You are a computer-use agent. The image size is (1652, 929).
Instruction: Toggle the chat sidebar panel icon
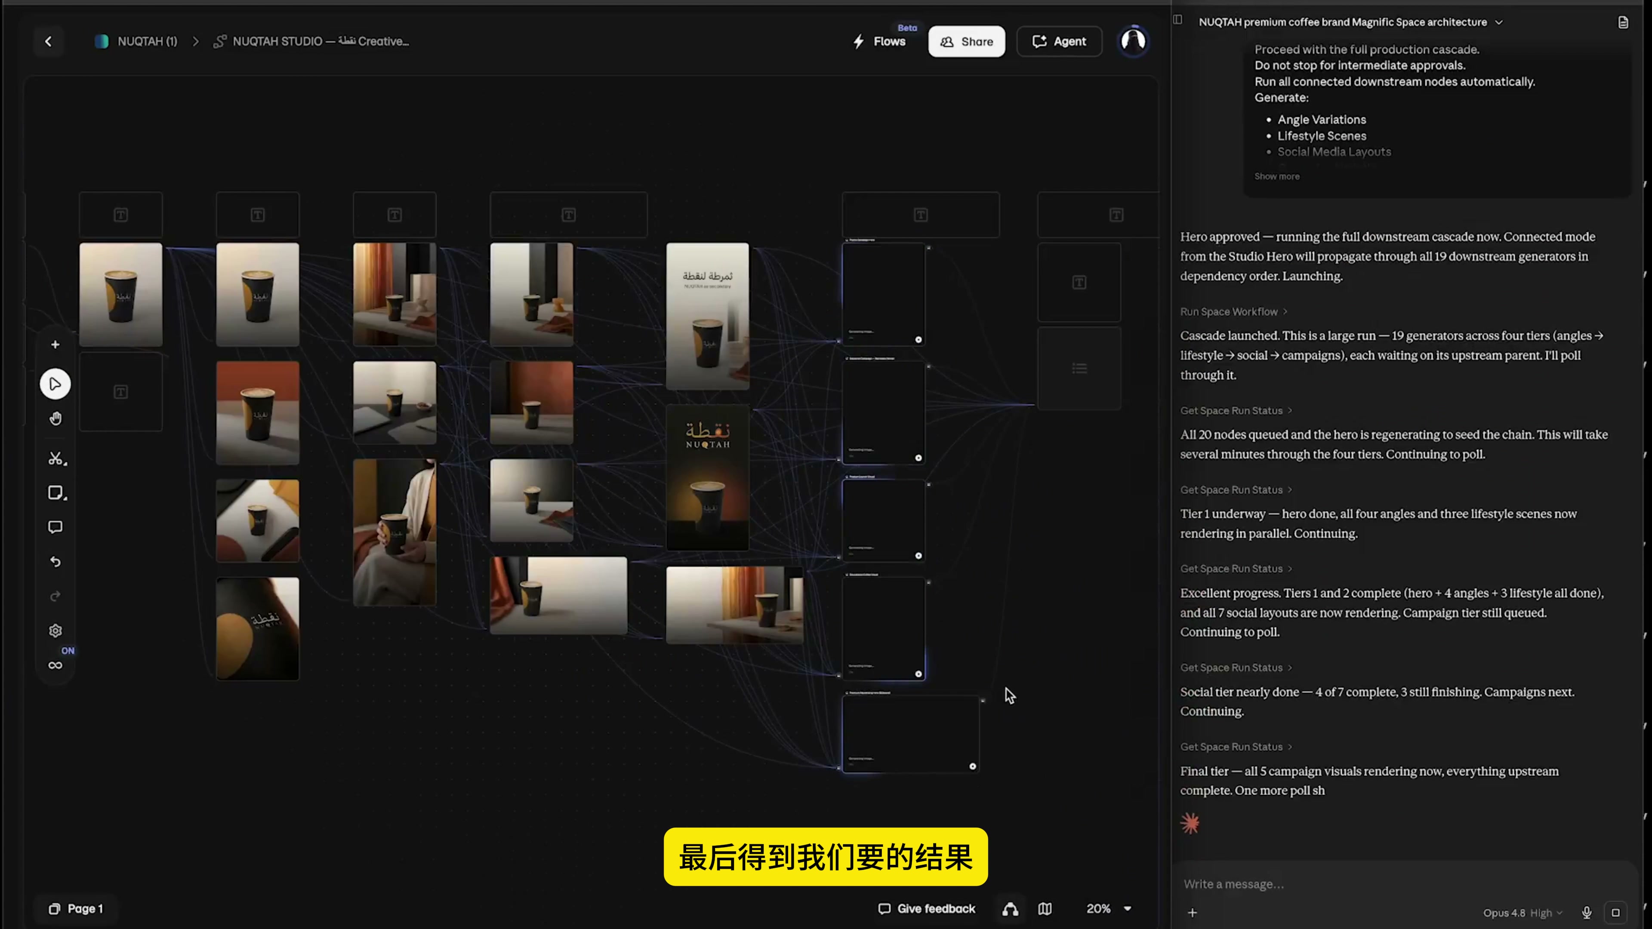coord(1177,19)
